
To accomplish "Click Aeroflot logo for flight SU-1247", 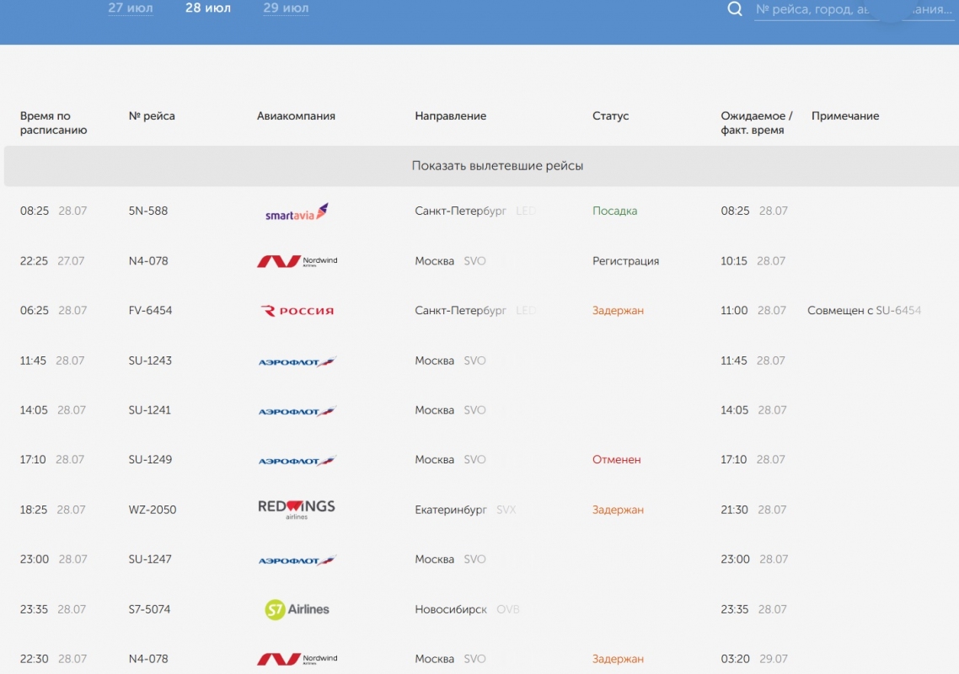I will (x=297, y=560).
